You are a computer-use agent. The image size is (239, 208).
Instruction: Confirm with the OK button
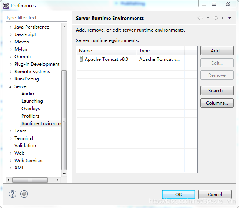tap(179, 194)
